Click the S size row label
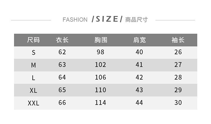 point(33,53)
